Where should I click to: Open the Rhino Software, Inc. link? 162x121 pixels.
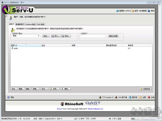click(x=96, y=109)
